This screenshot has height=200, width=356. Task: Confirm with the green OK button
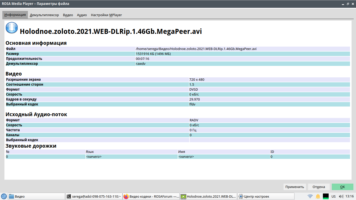pos(342,187)
